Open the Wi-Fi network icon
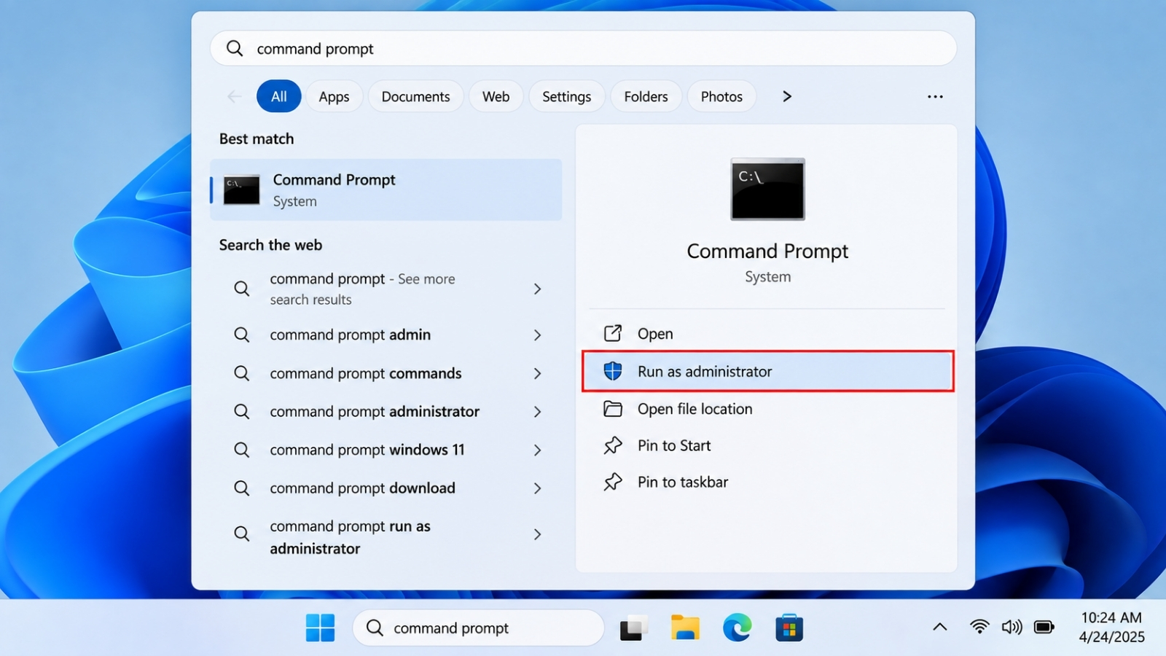 pyautogui.click(x=979, y=627)
